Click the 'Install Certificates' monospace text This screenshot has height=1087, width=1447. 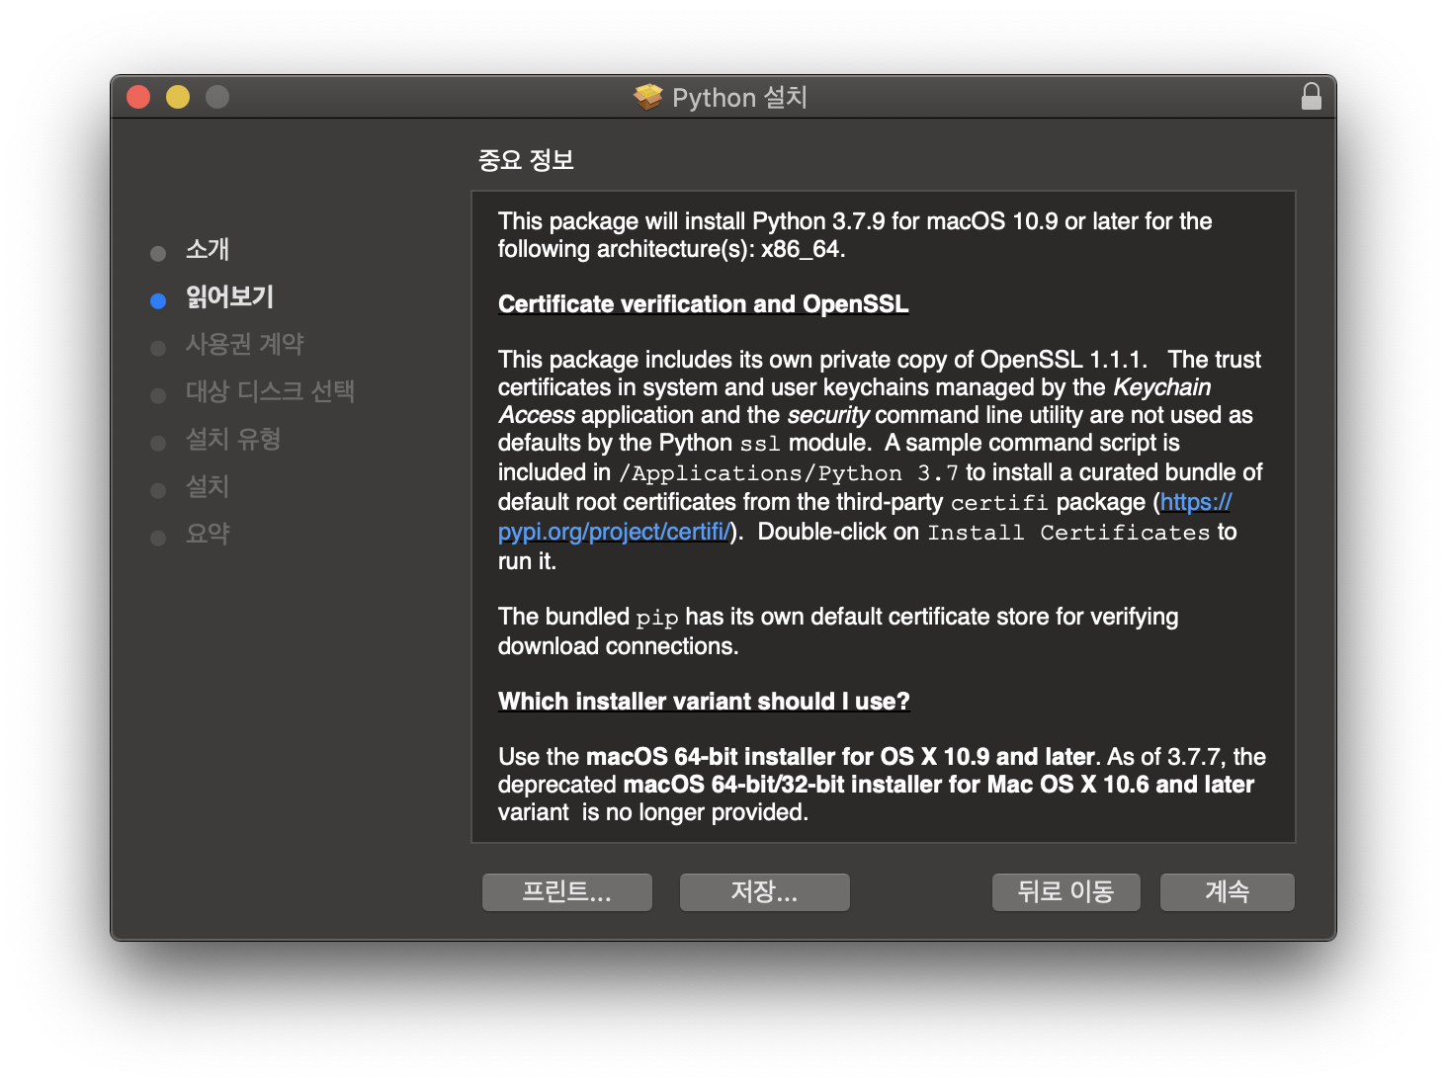click(x=1068, y=533)
